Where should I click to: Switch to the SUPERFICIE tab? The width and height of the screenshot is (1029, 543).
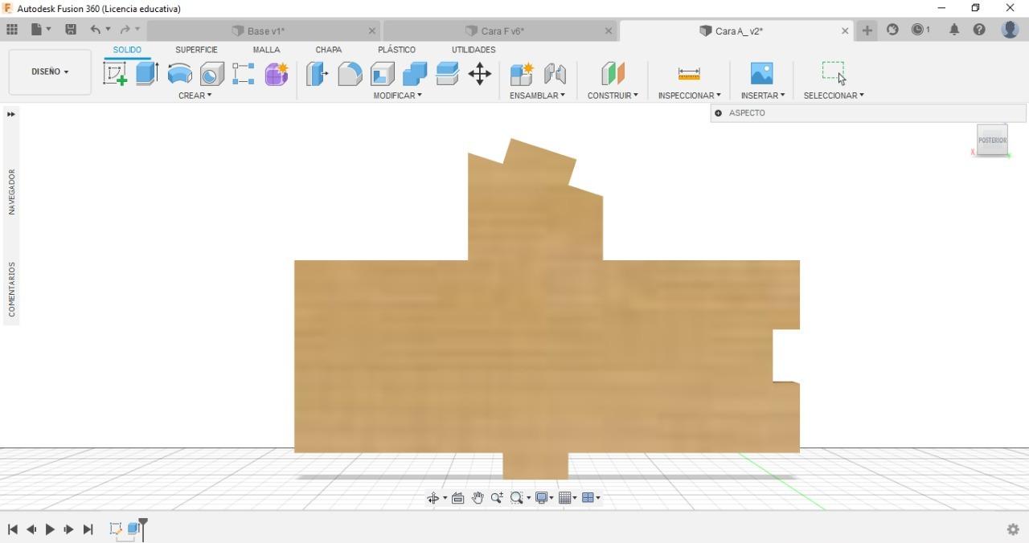point(196,50)
